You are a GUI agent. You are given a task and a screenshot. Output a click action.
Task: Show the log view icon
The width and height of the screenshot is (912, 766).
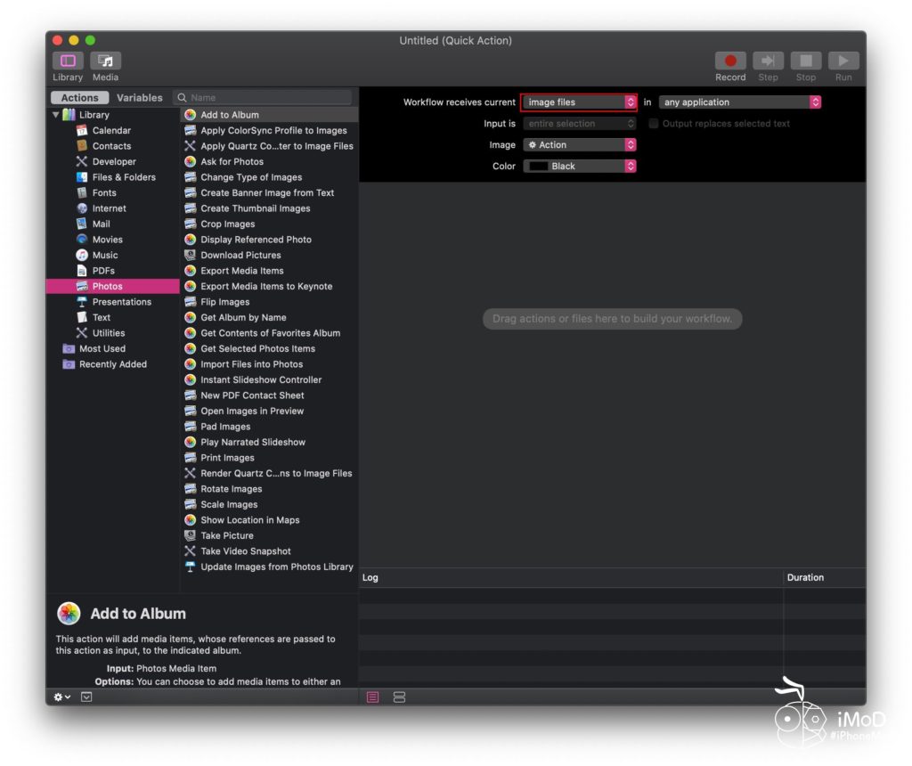[x=373, y=697]
